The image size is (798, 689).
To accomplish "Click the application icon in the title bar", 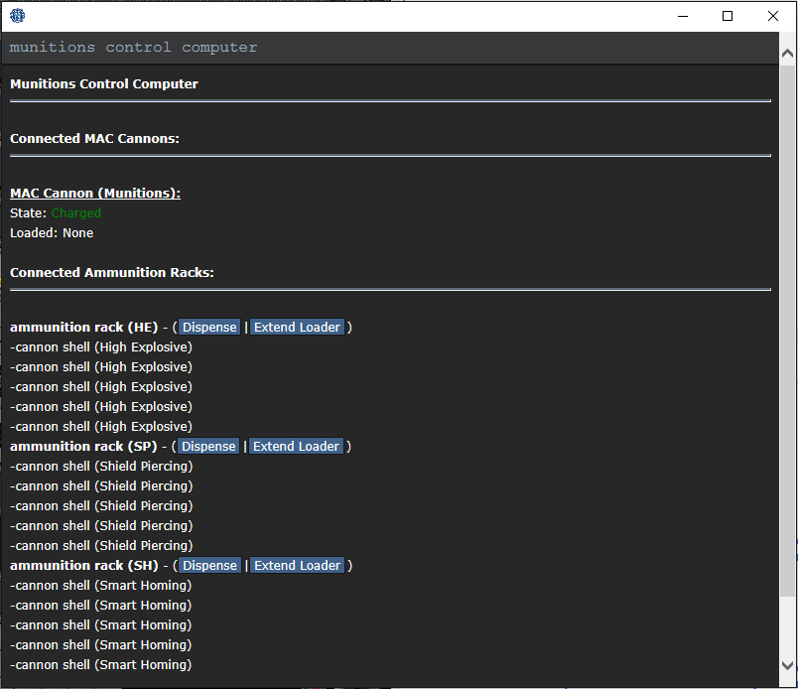I will [17, 16].
